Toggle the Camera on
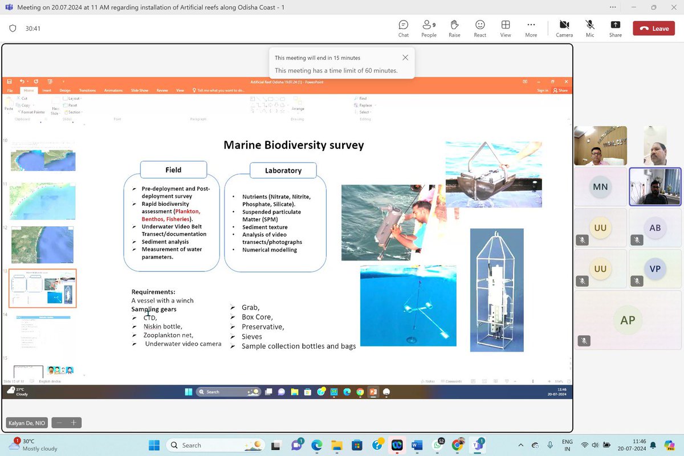The width and height of the screenshot is (684, 456). 564,28
